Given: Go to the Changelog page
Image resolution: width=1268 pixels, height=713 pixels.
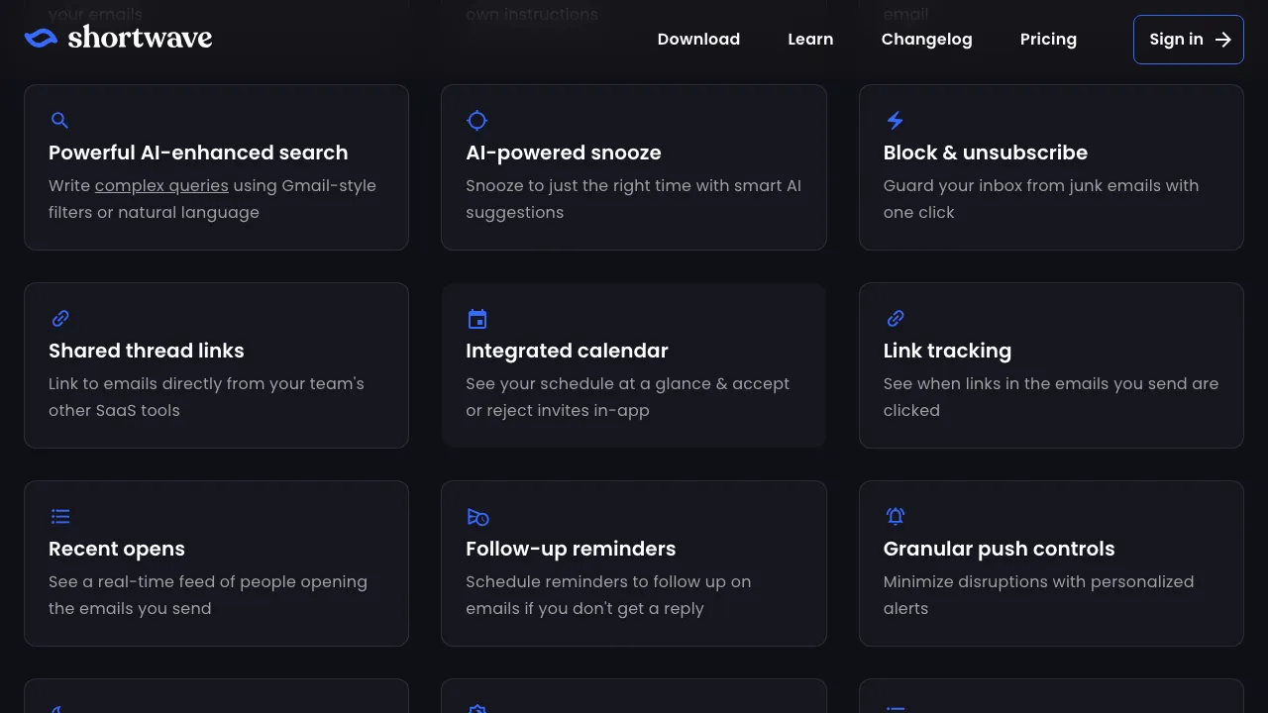Looking at the screenshot, I should coord(926,40).
